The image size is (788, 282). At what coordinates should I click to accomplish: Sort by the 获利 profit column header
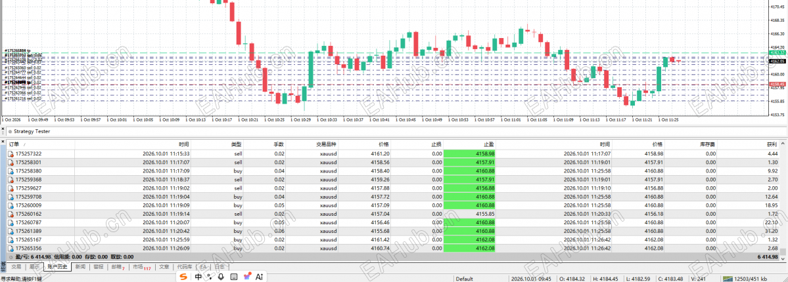coord(772,144)
